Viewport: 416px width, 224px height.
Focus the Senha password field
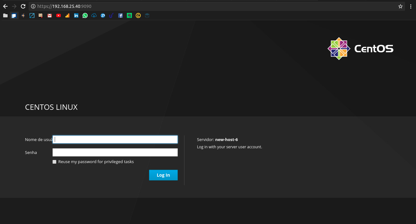coord(115,152)
